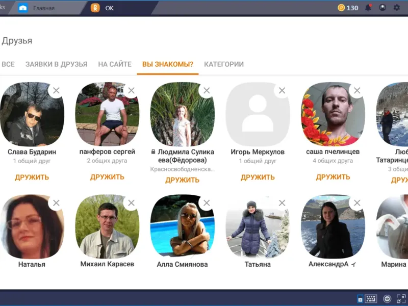This screenshot has width=408, height=306.
Task: Open Михаил Карасев's profile photo
Action: pyautogui.click(x=107, y=226)
